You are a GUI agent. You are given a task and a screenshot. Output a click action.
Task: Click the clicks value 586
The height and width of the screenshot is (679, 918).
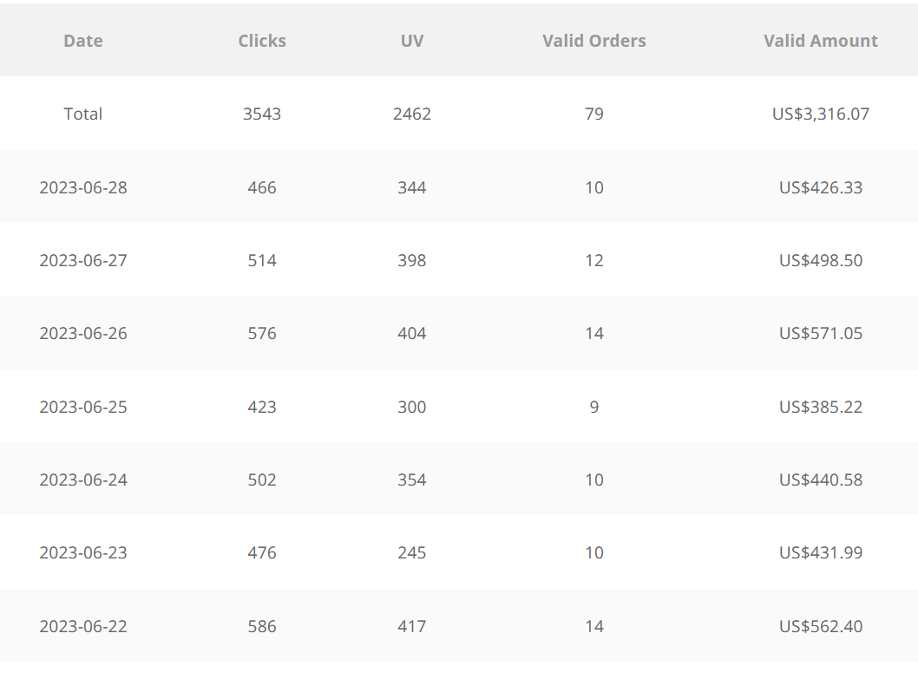click(x=262, y=626)
